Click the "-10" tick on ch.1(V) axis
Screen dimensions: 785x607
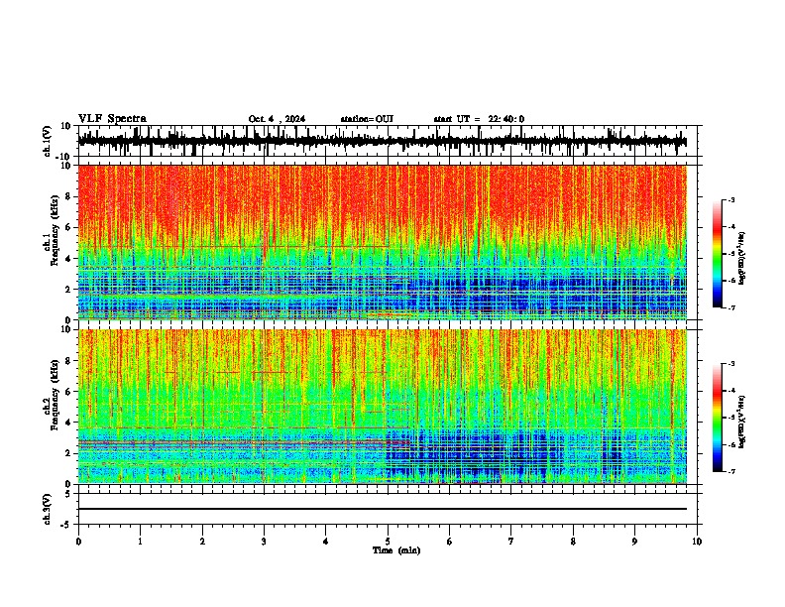(64, 157)
